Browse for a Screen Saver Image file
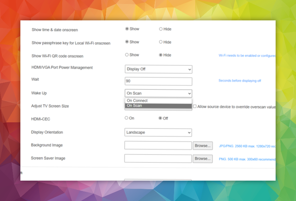The image size is (296, 201). click(203, 159)
